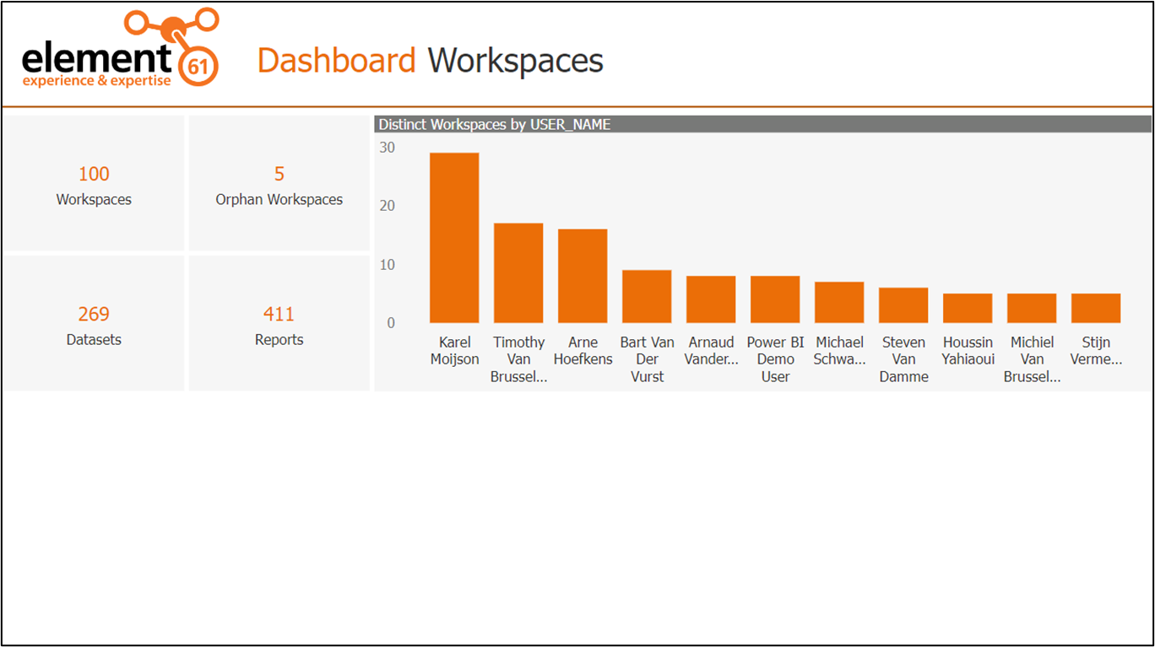Click the Michael Schwa axis label
This screenshot has width=1155, height=647.
(x=838, y=350)
